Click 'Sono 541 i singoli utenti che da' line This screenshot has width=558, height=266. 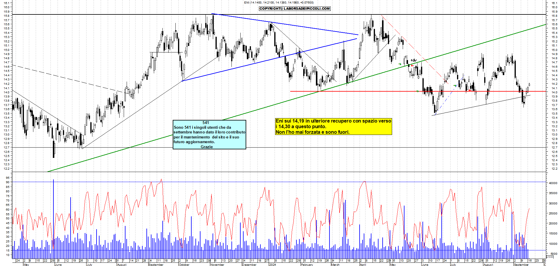pos(203,127)
